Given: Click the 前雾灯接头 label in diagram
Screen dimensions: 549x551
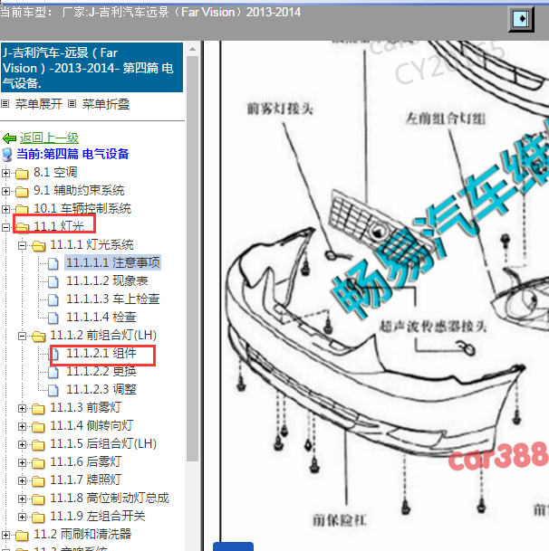Looking at the screenshot, I should pos(280,109).
